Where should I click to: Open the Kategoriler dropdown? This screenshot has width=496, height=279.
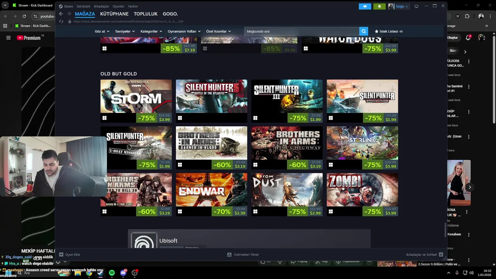click(x=152, y=31)
